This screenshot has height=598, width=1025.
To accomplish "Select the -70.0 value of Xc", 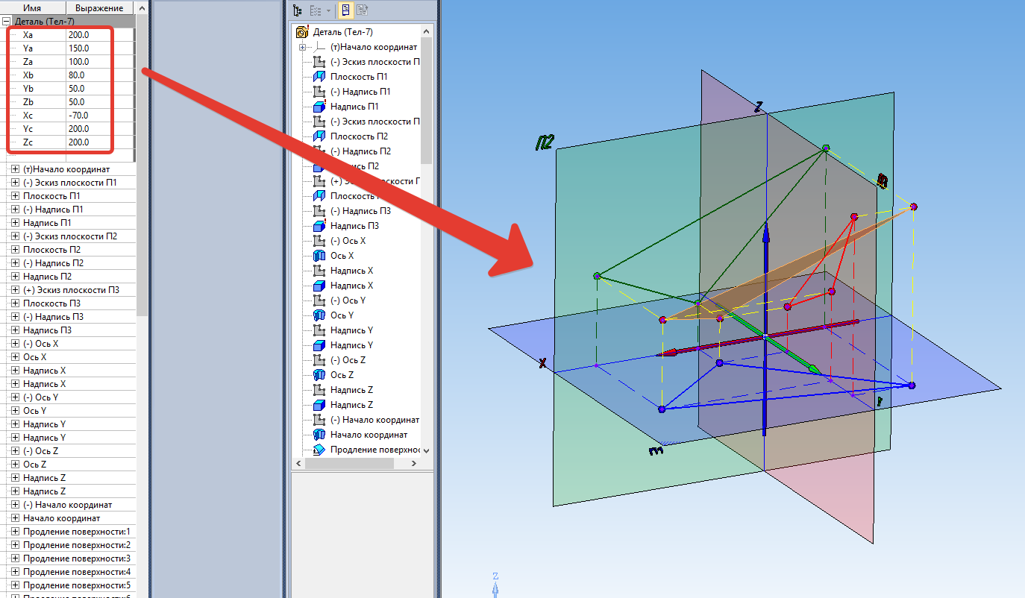I will 78,116.
